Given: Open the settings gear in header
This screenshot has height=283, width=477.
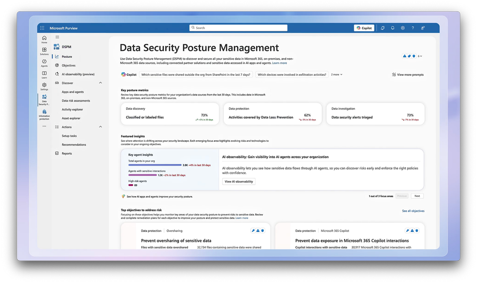Looking at the screenshot, I should pyautogui.click(x=403, y=28).
